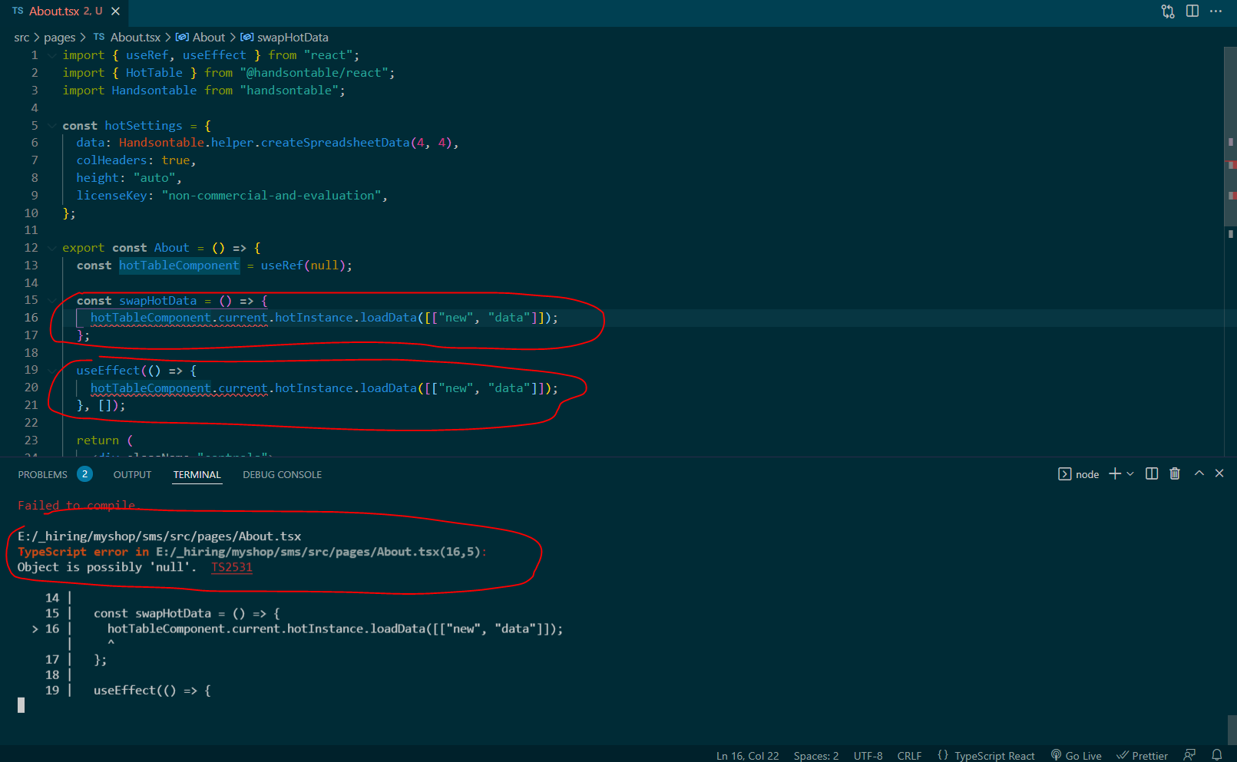
Task: Split the terminal panel
Action: (1152, 474)
